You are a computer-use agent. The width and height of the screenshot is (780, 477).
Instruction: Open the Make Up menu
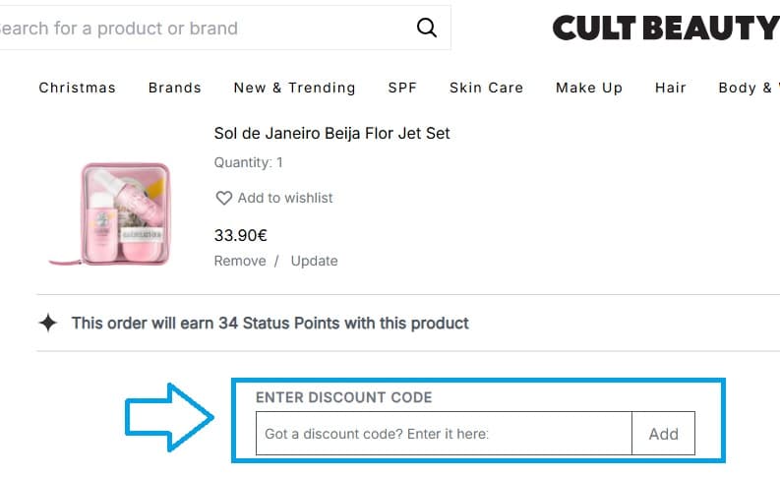click(x=589, y=88)
